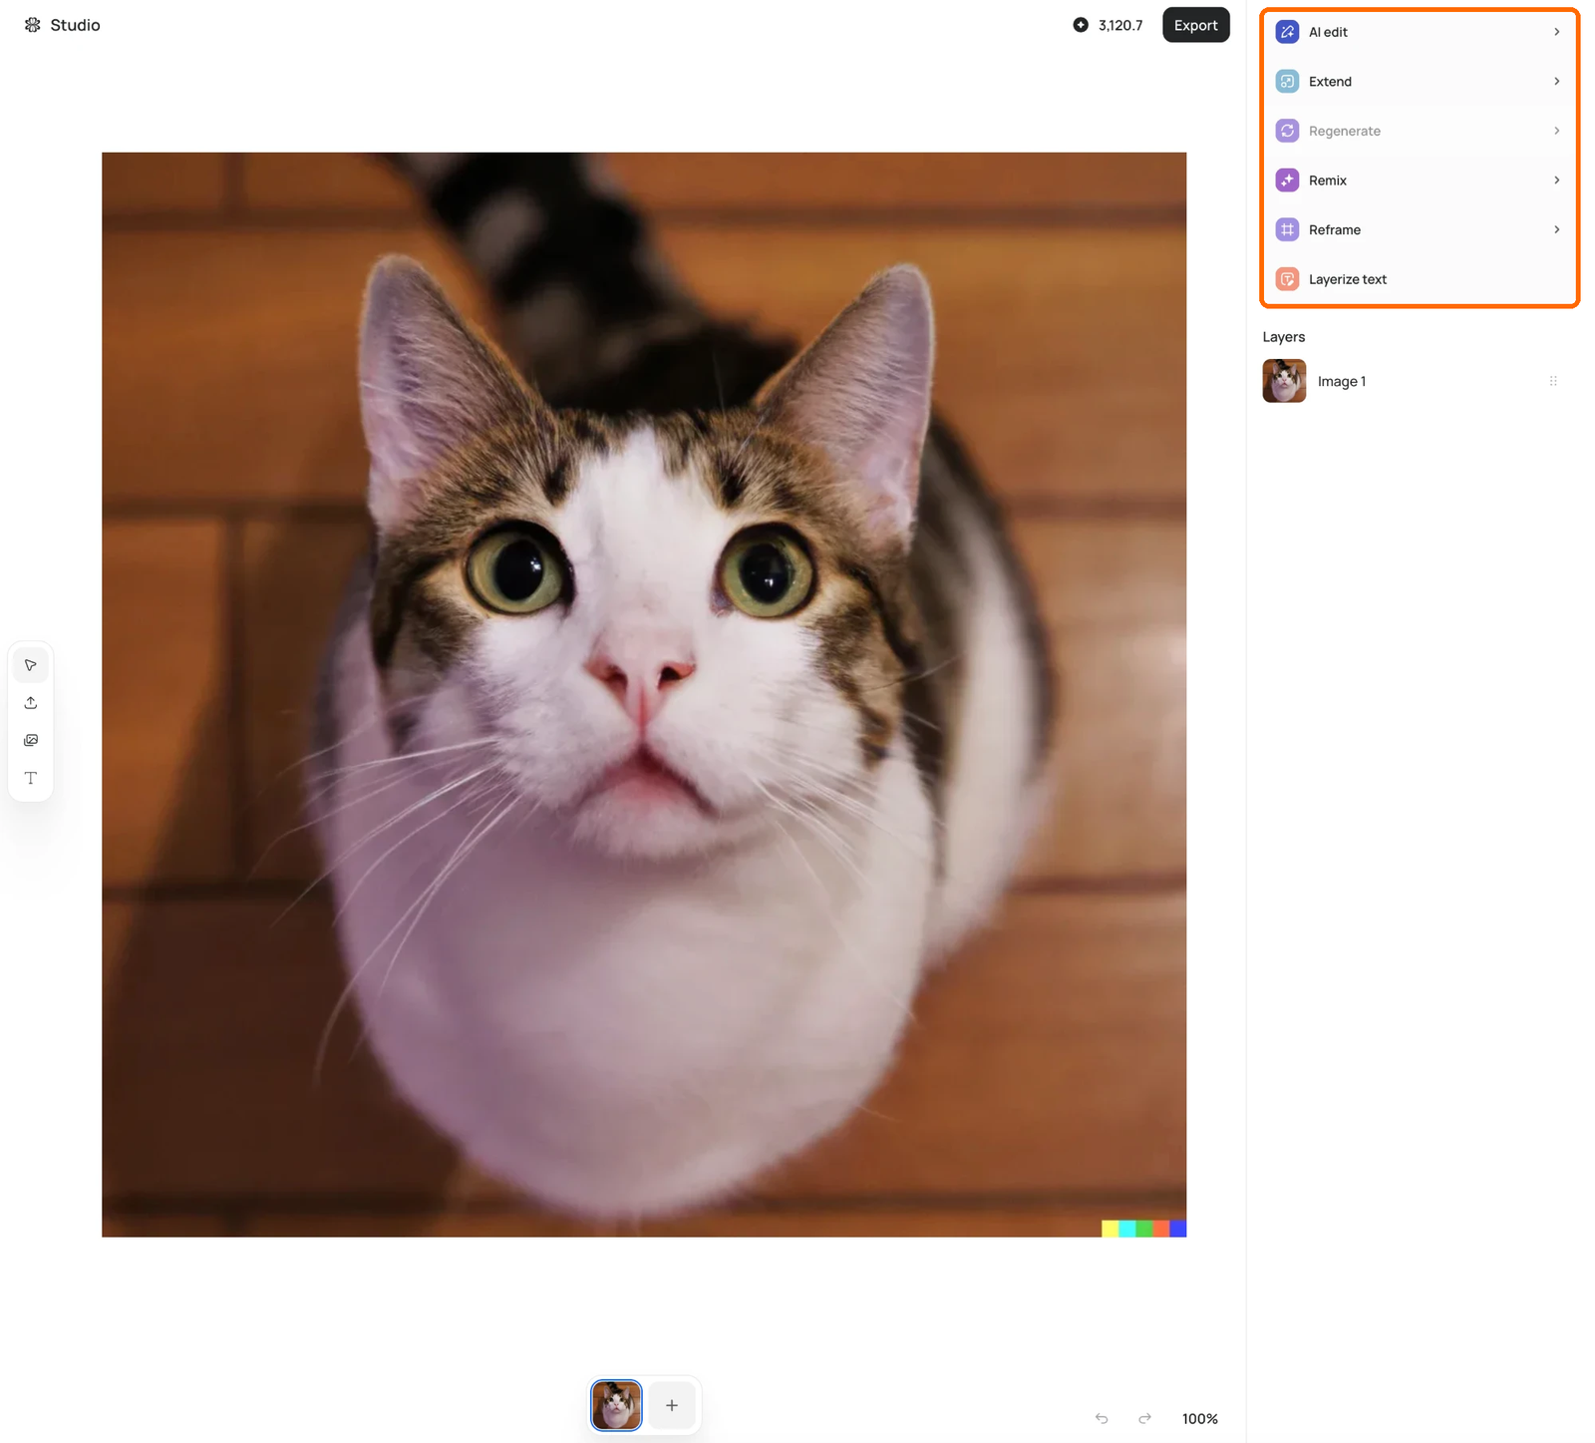Click the Image 1 layer drag handle
Screen dimensions: 1595x1443
pyautogui.click(x=1553, y=381)
